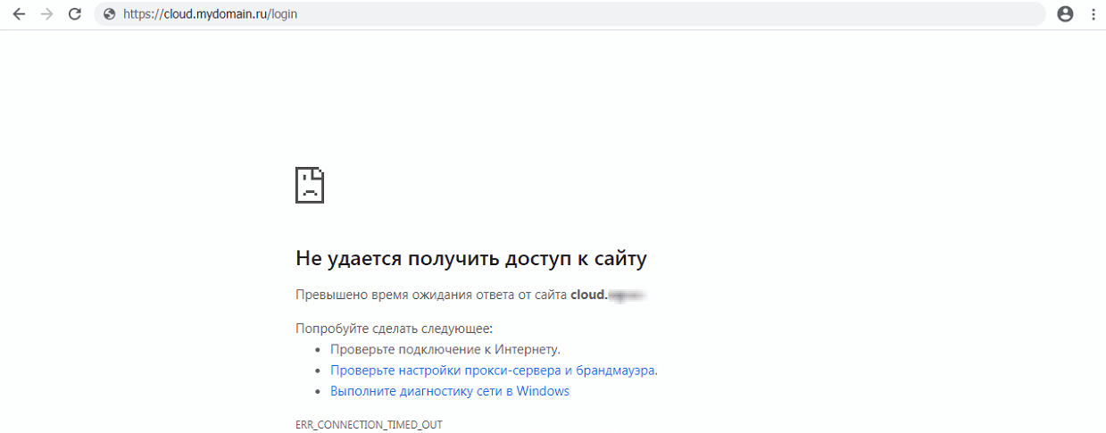The height and width of the screenshot is (433, 1106).
Task: Click the /login path in the URL
Action: [284, 14]
